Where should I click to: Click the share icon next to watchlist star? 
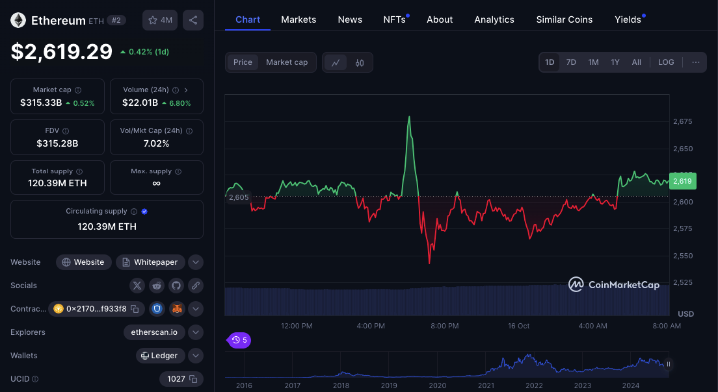pos(193,20)
